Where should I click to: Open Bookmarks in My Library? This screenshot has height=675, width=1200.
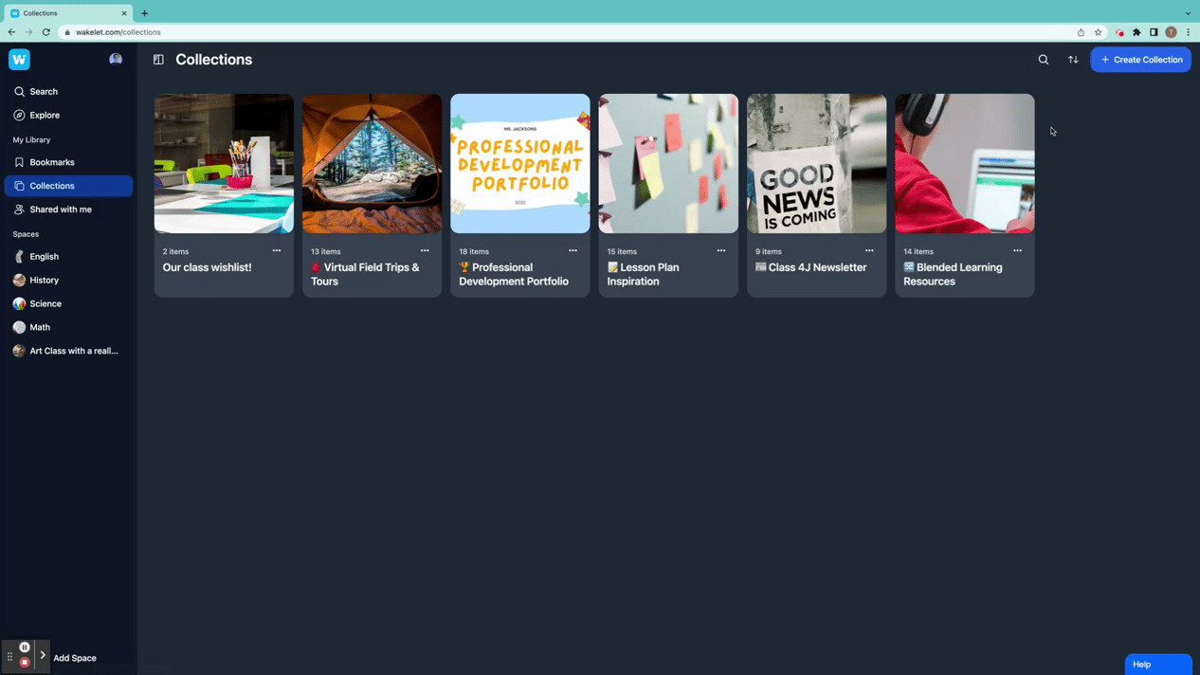click(51, 162)
